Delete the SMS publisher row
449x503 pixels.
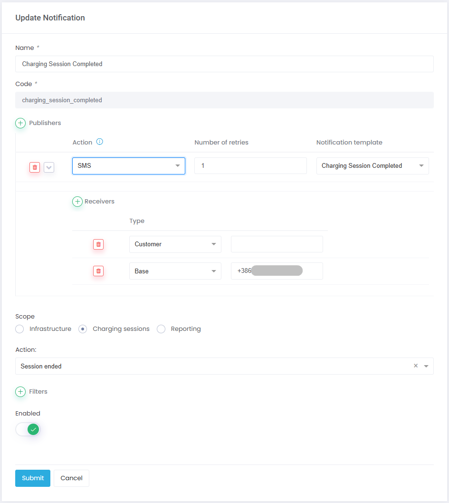click(35, 167)
